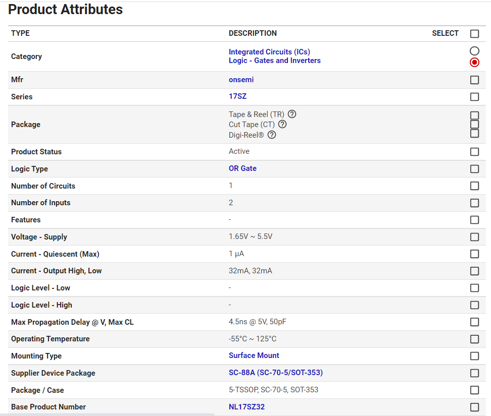Check the Mfr onsemi checkbox
The width and height of the screenshot is (491, 416).
pyautogui.click(x=474, y=80)
